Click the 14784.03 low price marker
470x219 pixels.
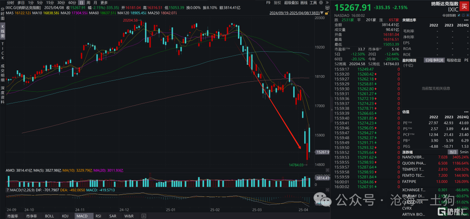pyautogui.click(x=296, y=165)
